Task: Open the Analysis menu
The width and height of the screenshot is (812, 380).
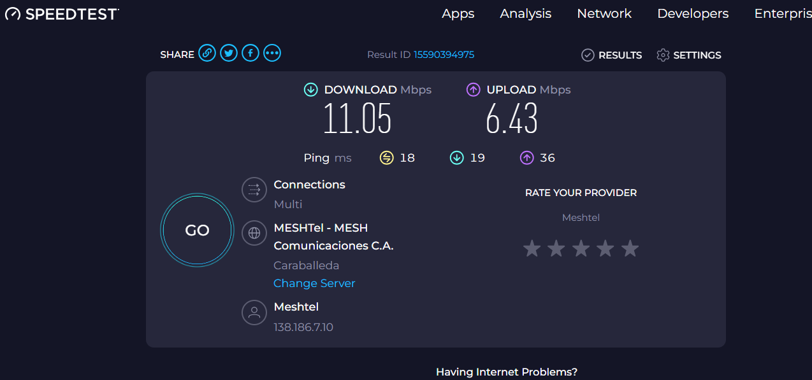Action: (526, 13)
